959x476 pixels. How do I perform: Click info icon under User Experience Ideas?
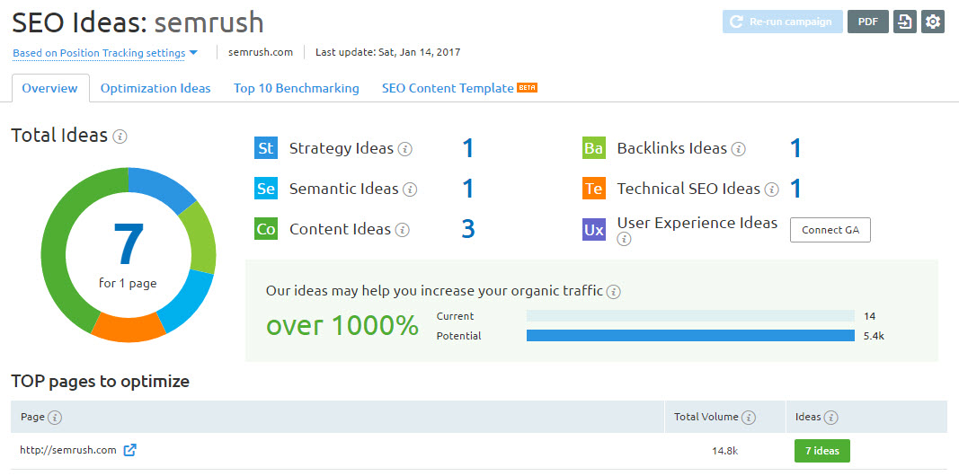624,240
